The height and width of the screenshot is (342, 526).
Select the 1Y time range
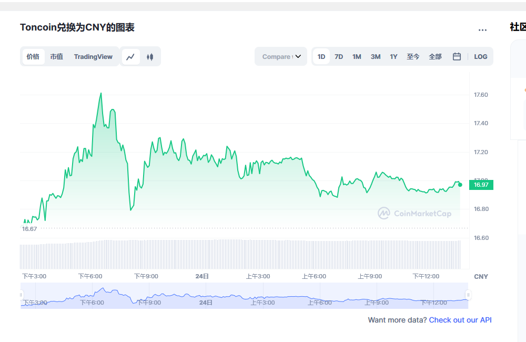pos(393,57)
